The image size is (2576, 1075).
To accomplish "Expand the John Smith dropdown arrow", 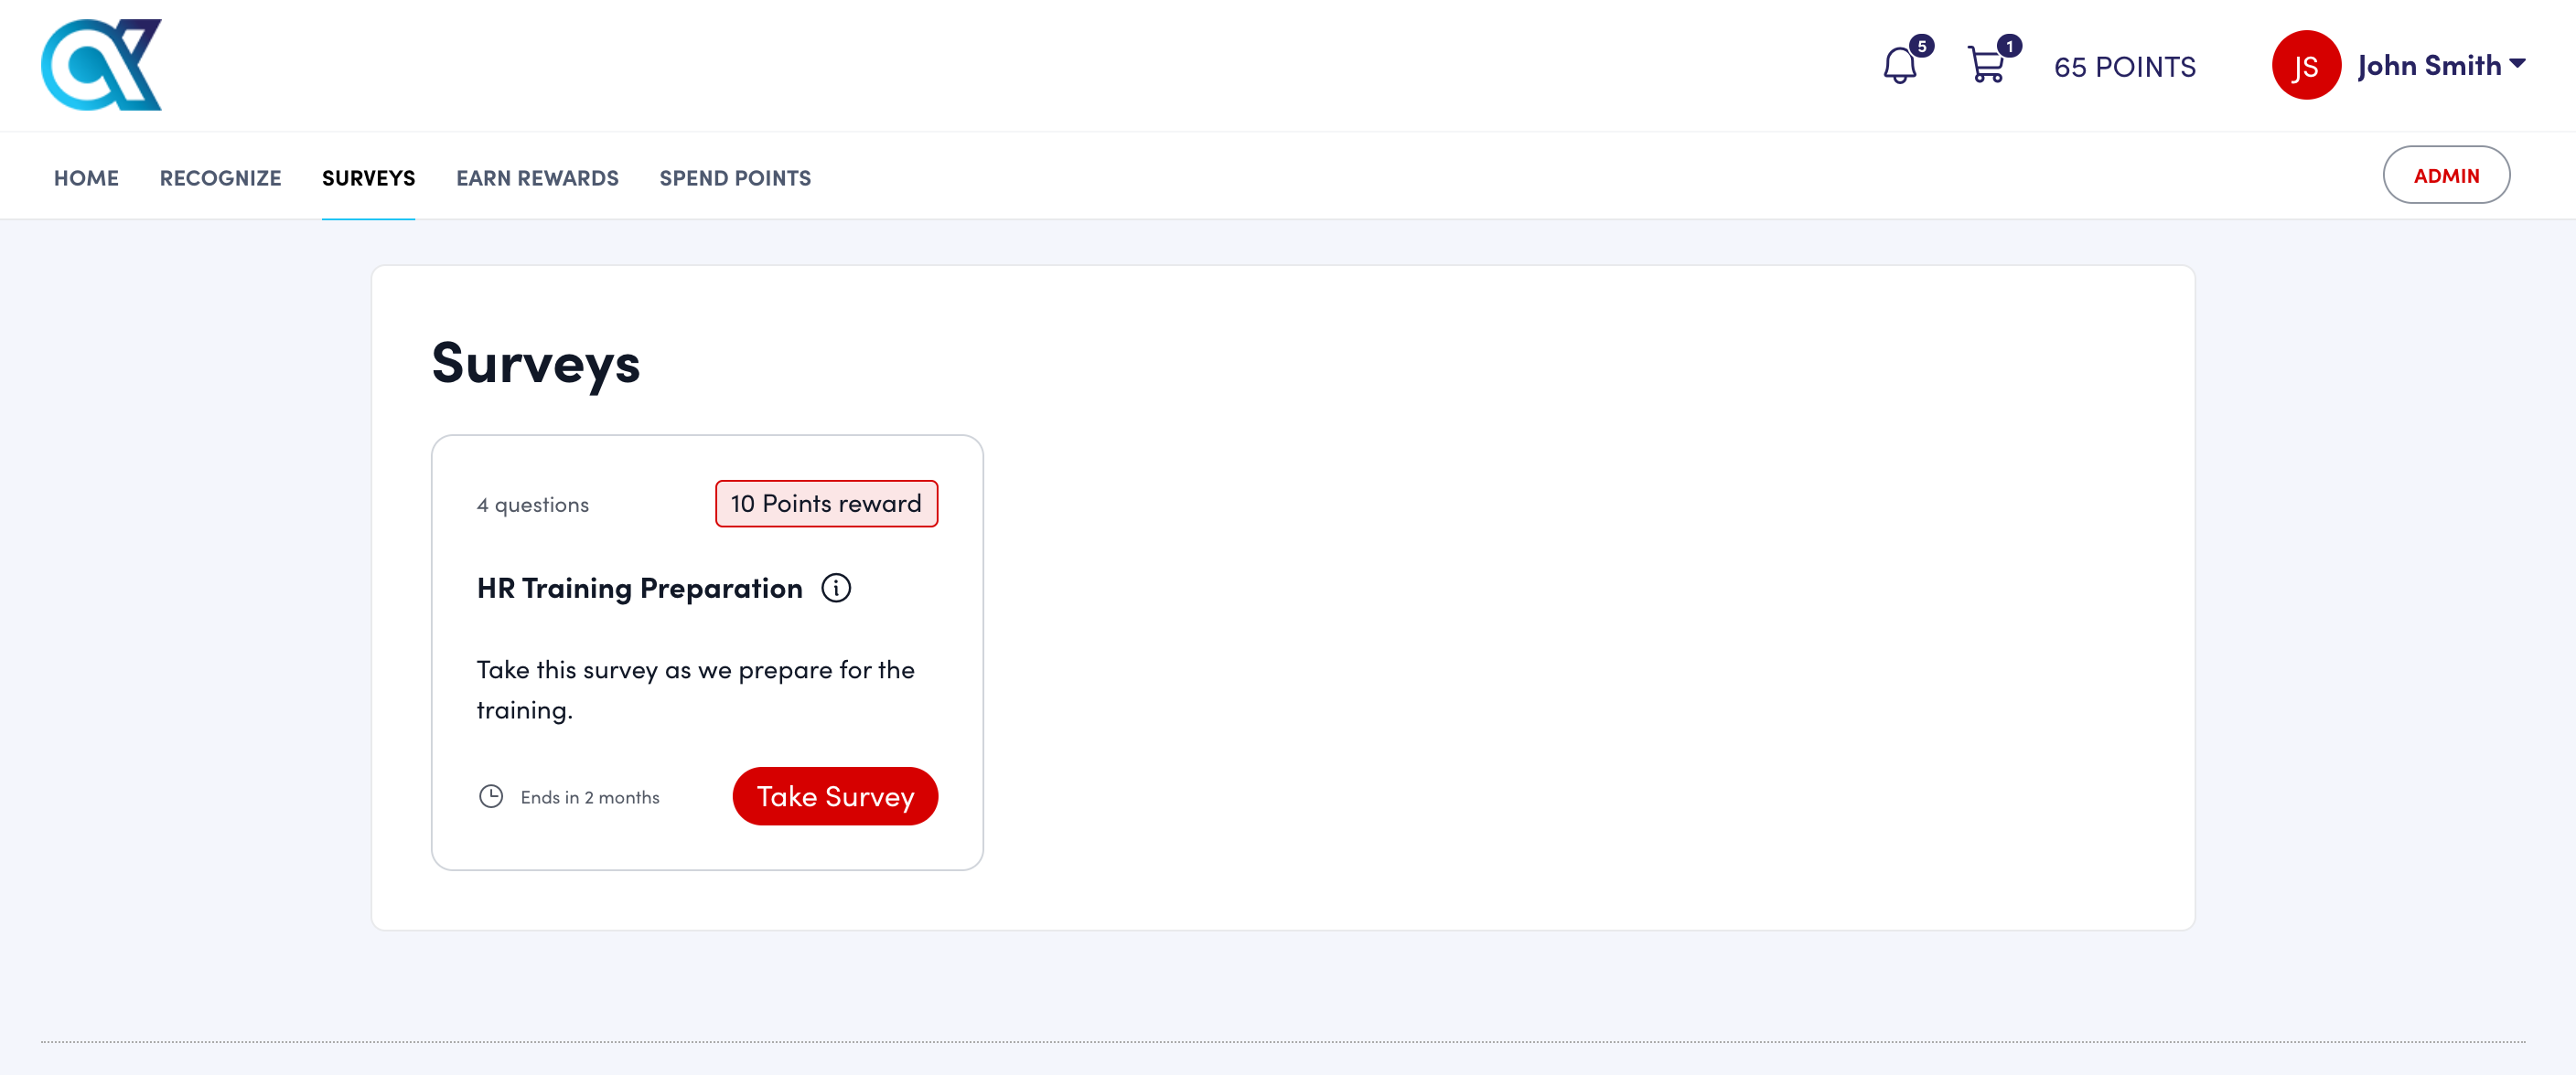I will [2518, 64].
